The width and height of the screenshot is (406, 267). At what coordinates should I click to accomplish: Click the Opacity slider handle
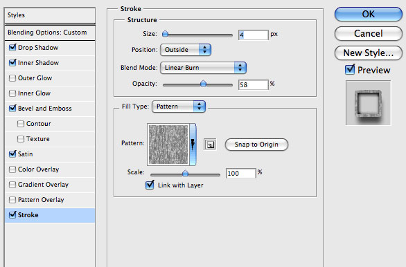(203, 84)
